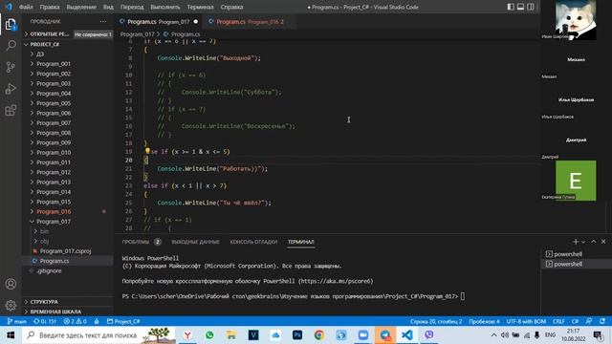Image resolution: width=612 pixels, height=344 pixels.
Task: Switch to the Program.cs Program_016 tab
Action: 250,22
